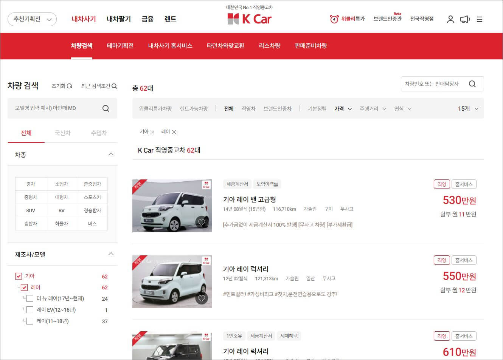Click the recent search conditions magnifier icon
This screenshot has height=360, width=503.
115,86
